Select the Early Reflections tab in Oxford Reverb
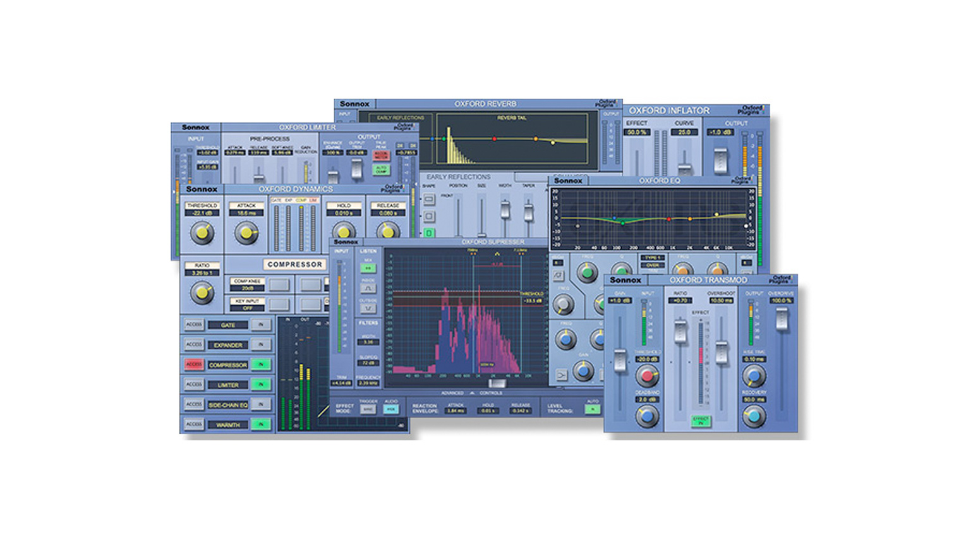The width and height of the screenshot is (973, 537). coord(401,118)
